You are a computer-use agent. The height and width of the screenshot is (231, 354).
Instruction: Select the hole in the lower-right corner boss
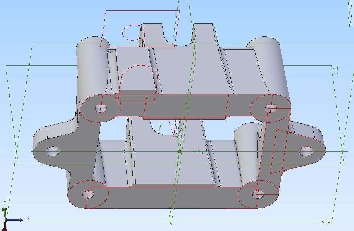click(258, 194)
